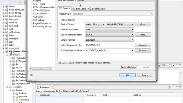Screen dimensions: 183x103
Task: Click the pin console icon
Action: coord(159,66)
